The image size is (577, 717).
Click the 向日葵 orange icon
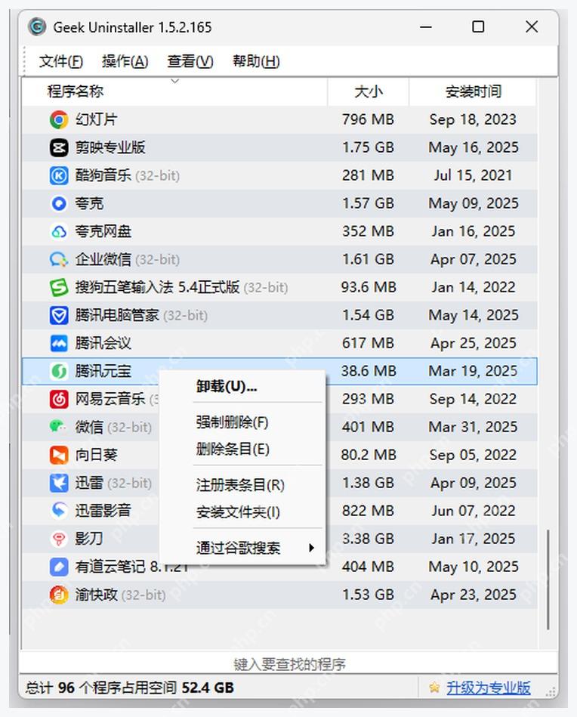(59, 455)
